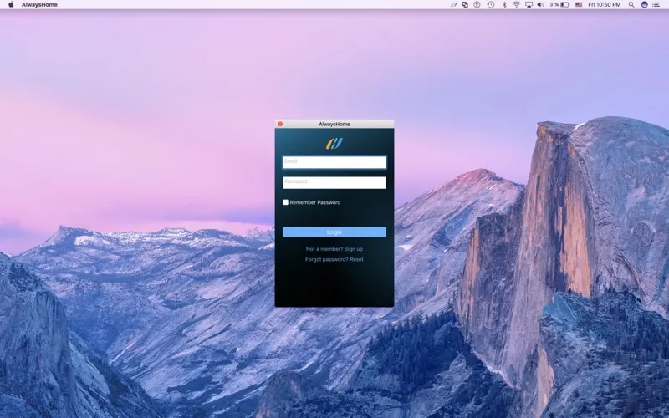Click the circled up-arrow menu bar icon
669x418 pixels.
point(477,5)
